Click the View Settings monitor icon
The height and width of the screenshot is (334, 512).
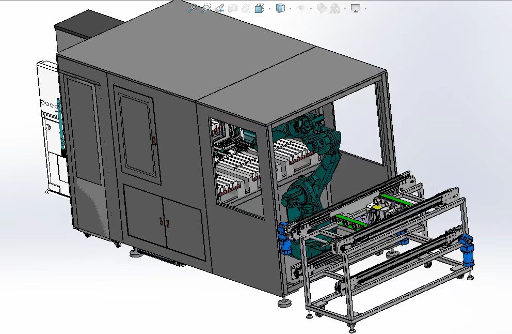[356, 8]
